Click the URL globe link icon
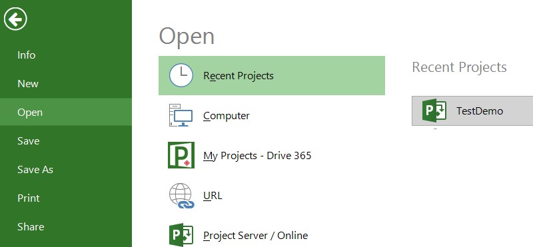Image resolution: width=533 pixels, height=247 pixels. click(181, 196)
